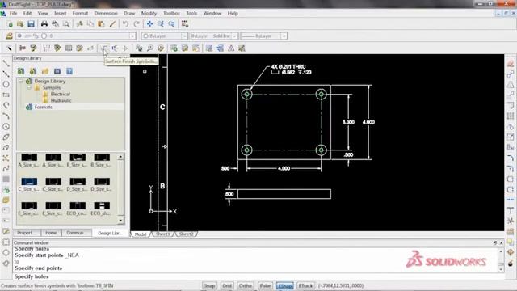
Task: Click the thumbnail list scroll down arrow
Action: (120, 220)
